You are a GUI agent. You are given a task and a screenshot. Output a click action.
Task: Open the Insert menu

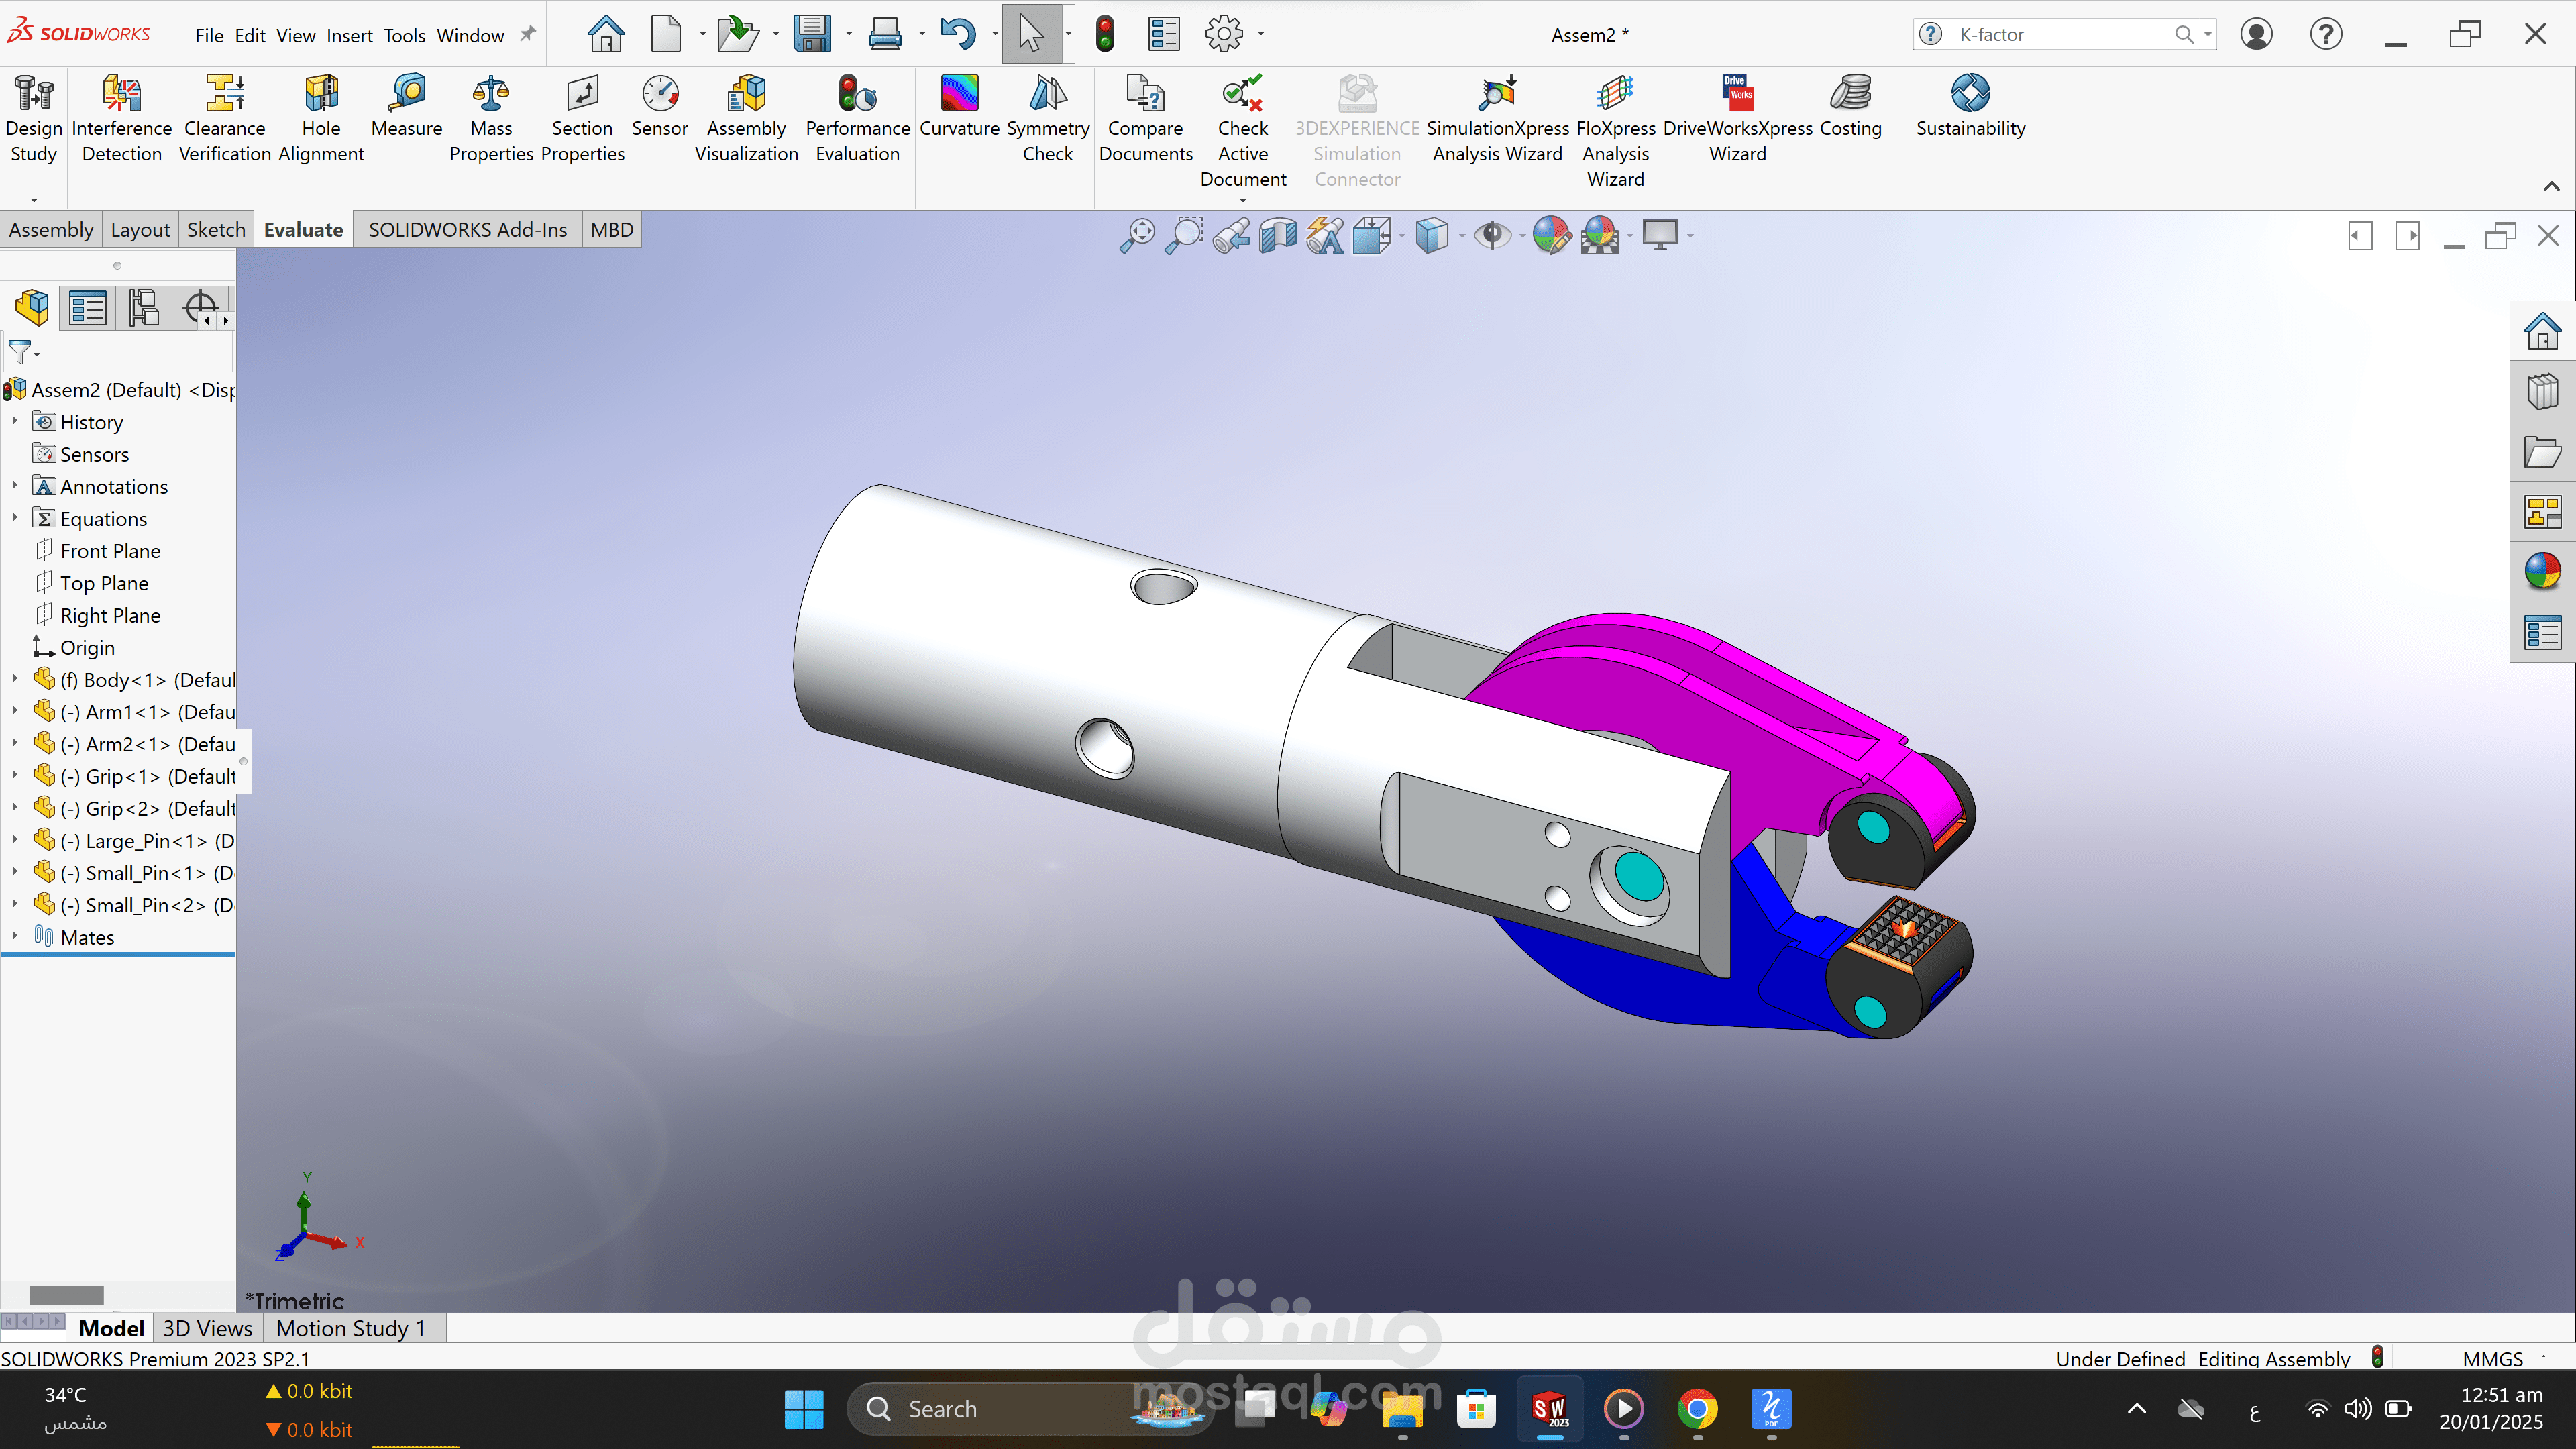(349, 35)
